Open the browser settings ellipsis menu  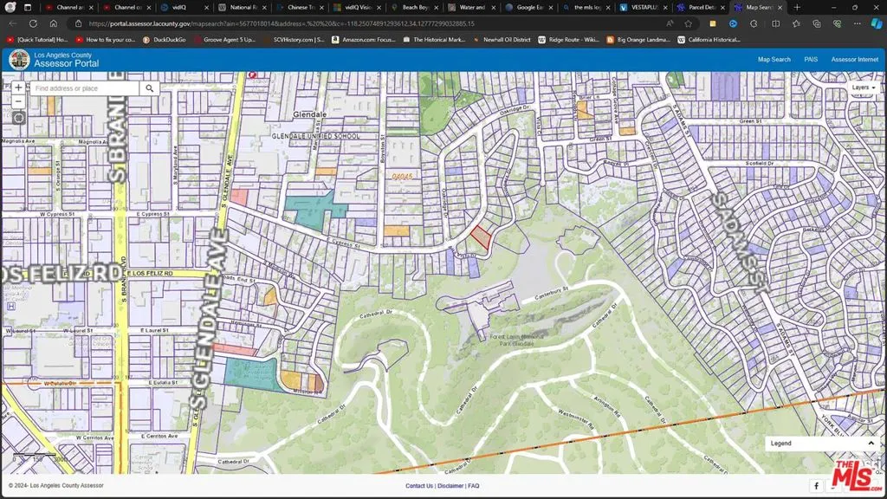pyautogui.click(x=858, y=23)
